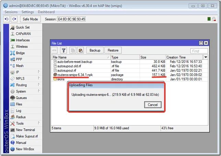The width and height of the screenshot is (221, 156).
Task: Click the paste icon in File List toolbar
Action: 81,50
